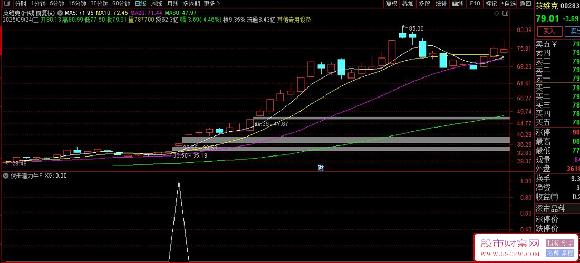Click the 28.48 low price label
Image resolution: width=580 pixels, height=263 pixels.
click(x=19, y=163)
